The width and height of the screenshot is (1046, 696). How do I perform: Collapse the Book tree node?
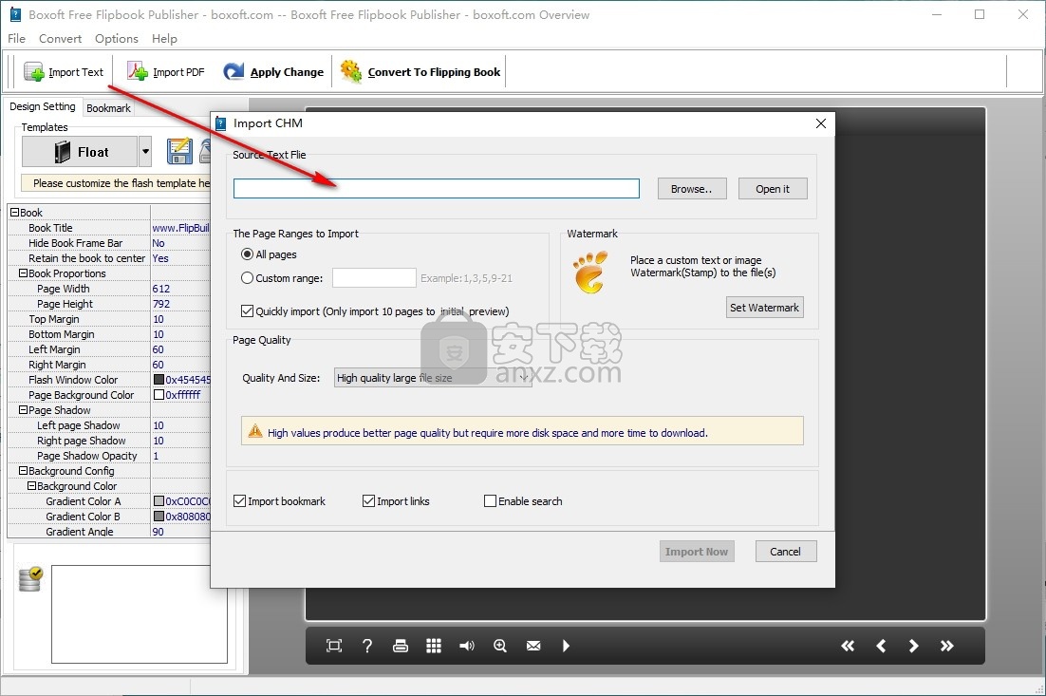14,212
